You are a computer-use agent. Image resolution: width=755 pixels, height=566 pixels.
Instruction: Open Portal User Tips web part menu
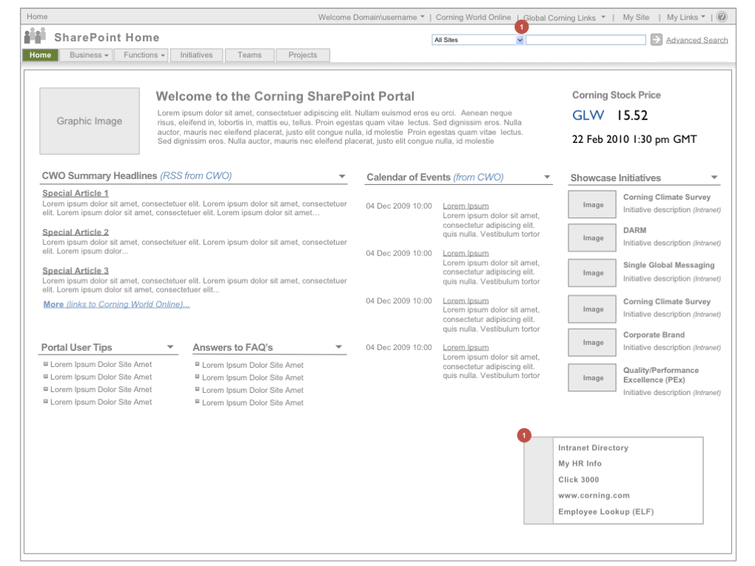click(170, 347)
